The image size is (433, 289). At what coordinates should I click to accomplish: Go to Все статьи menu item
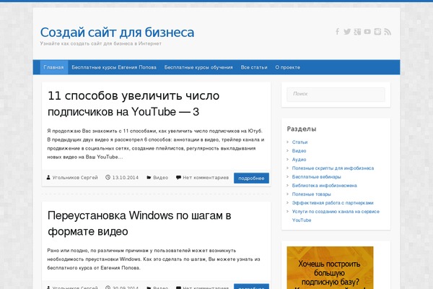point(254,67)
